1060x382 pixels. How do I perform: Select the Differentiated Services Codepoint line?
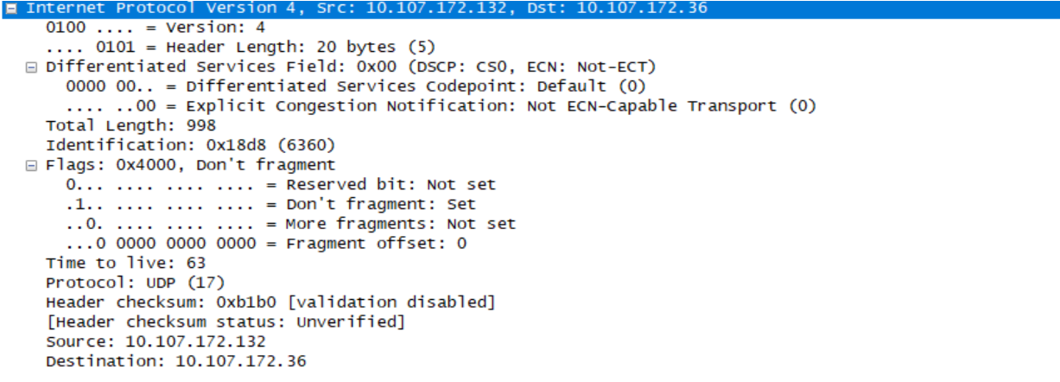355,86
